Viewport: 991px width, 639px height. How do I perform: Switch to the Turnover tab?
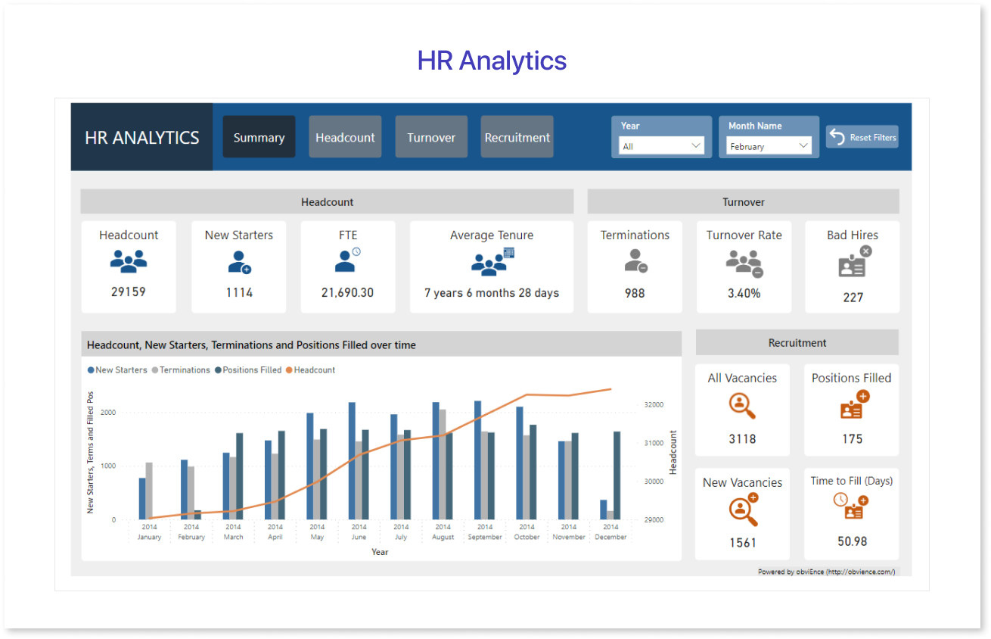431,137
